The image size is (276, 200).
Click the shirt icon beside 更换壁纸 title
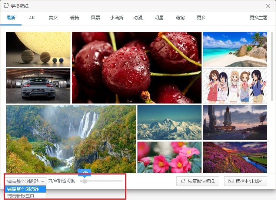pyautogui.click(x=6, y=6)
